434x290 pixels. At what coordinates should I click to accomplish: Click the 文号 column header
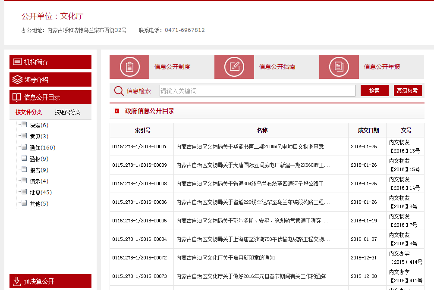point(406,130)
